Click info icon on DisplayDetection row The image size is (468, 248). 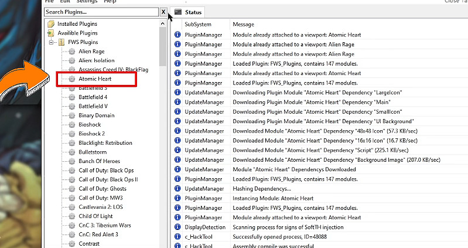178,227
